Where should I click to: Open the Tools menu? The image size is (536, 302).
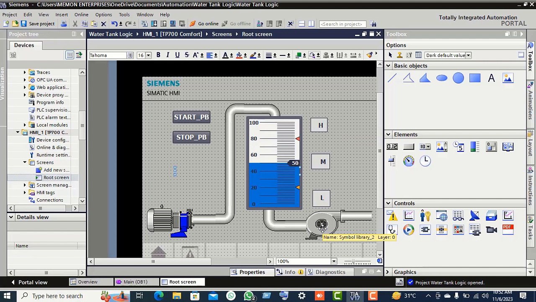click(x=124, y=15)
